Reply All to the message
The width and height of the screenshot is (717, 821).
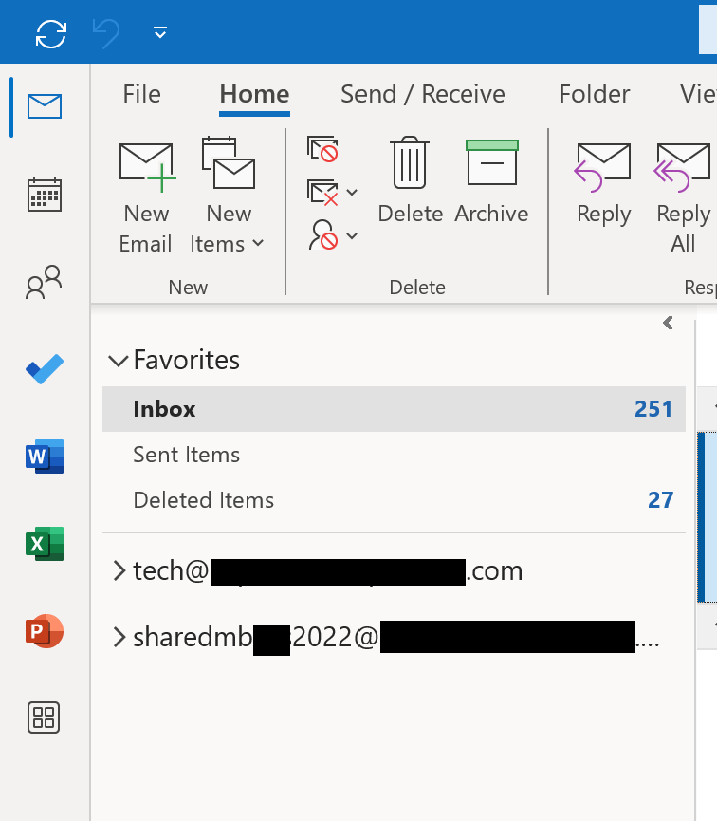pos(683,190)
